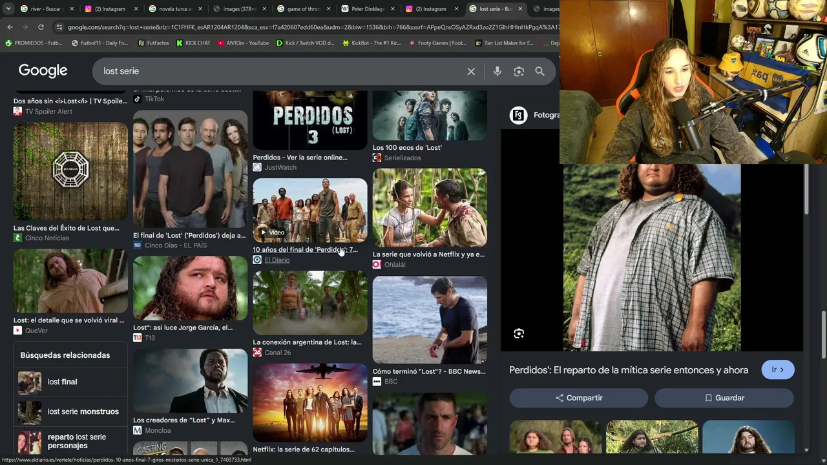Open the KICK CHAT bookmark
The width and height of the screenshot is (827, 465).
click(194, 43)
